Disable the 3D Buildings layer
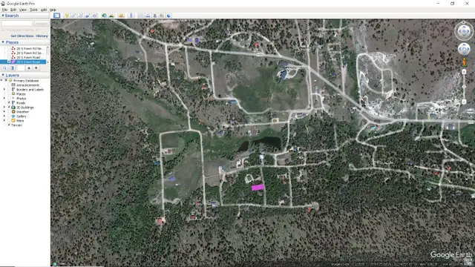Screen dimensions: 475x267 point(9,107)
